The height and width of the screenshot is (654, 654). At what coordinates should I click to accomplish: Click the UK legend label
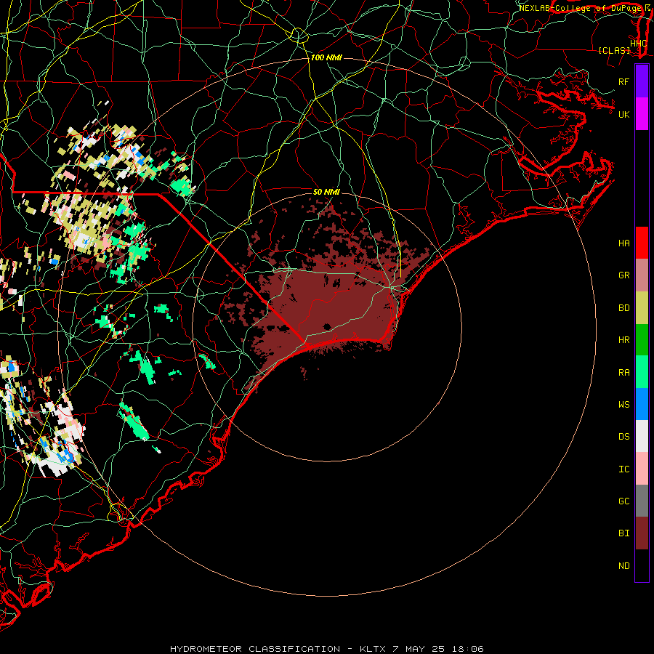[x=623, y=114]
